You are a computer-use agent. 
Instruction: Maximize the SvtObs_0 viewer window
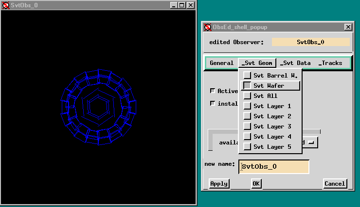tap(182, 5)
